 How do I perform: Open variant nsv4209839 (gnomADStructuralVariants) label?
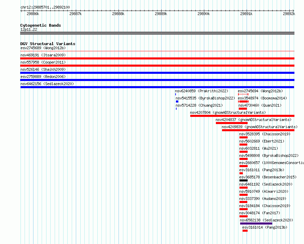(x=260, y=127)
